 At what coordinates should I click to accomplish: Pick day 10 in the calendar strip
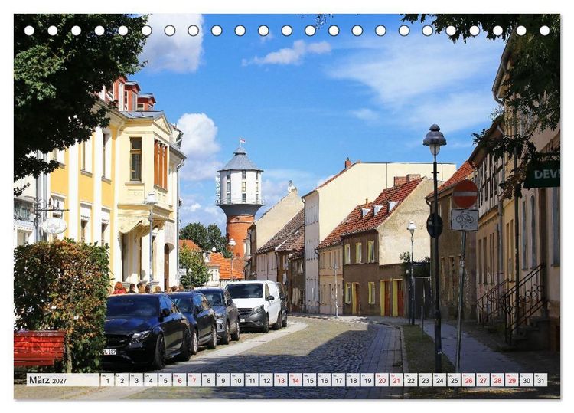point(237,379)
